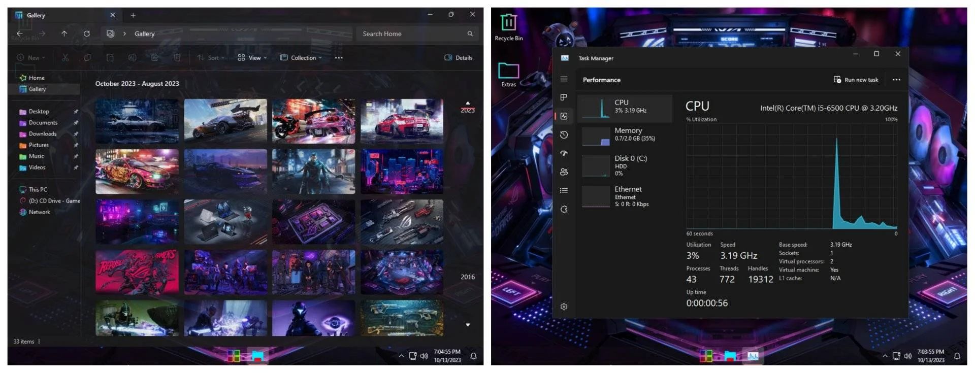Click the up arrow above 2023 in Gallery timeline
Viewport: 975px width, 373px height.
(x=468, y=103)
